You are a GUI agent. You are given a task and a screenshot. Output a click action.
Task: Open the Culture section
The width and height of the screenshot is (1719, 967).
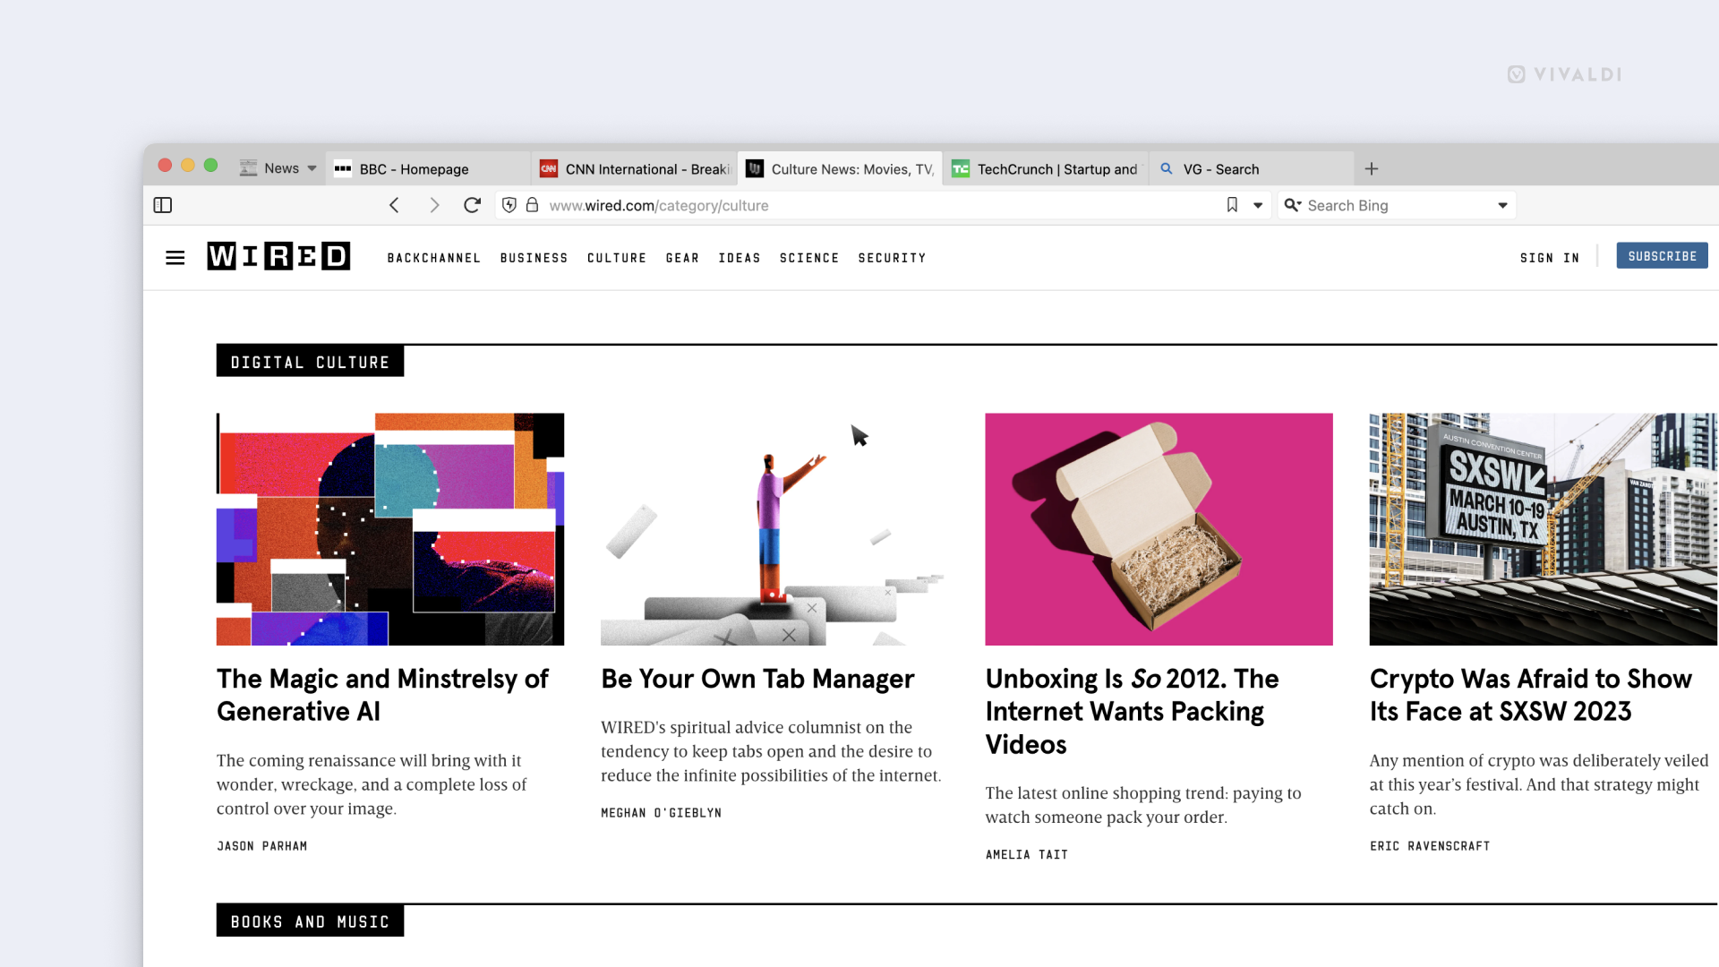(617, 258)
